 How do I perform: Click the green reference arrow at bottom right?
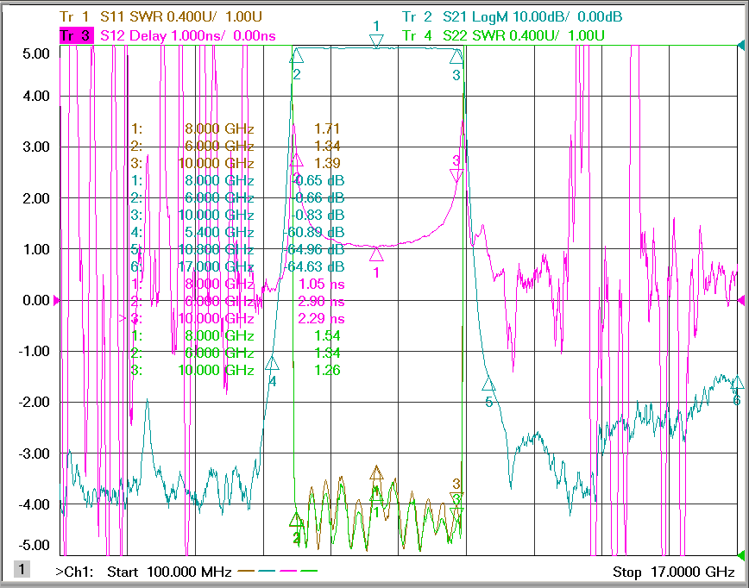[741, 555]
